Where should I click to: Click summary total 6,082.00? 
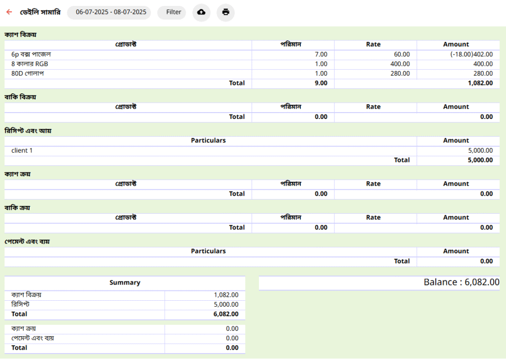pos(226,314)
